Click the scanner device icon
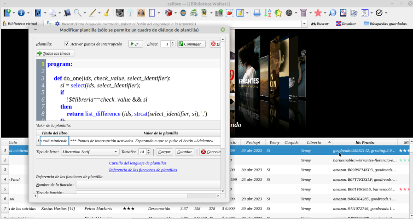Screen dimensions: 413x219 coord(257,12)
